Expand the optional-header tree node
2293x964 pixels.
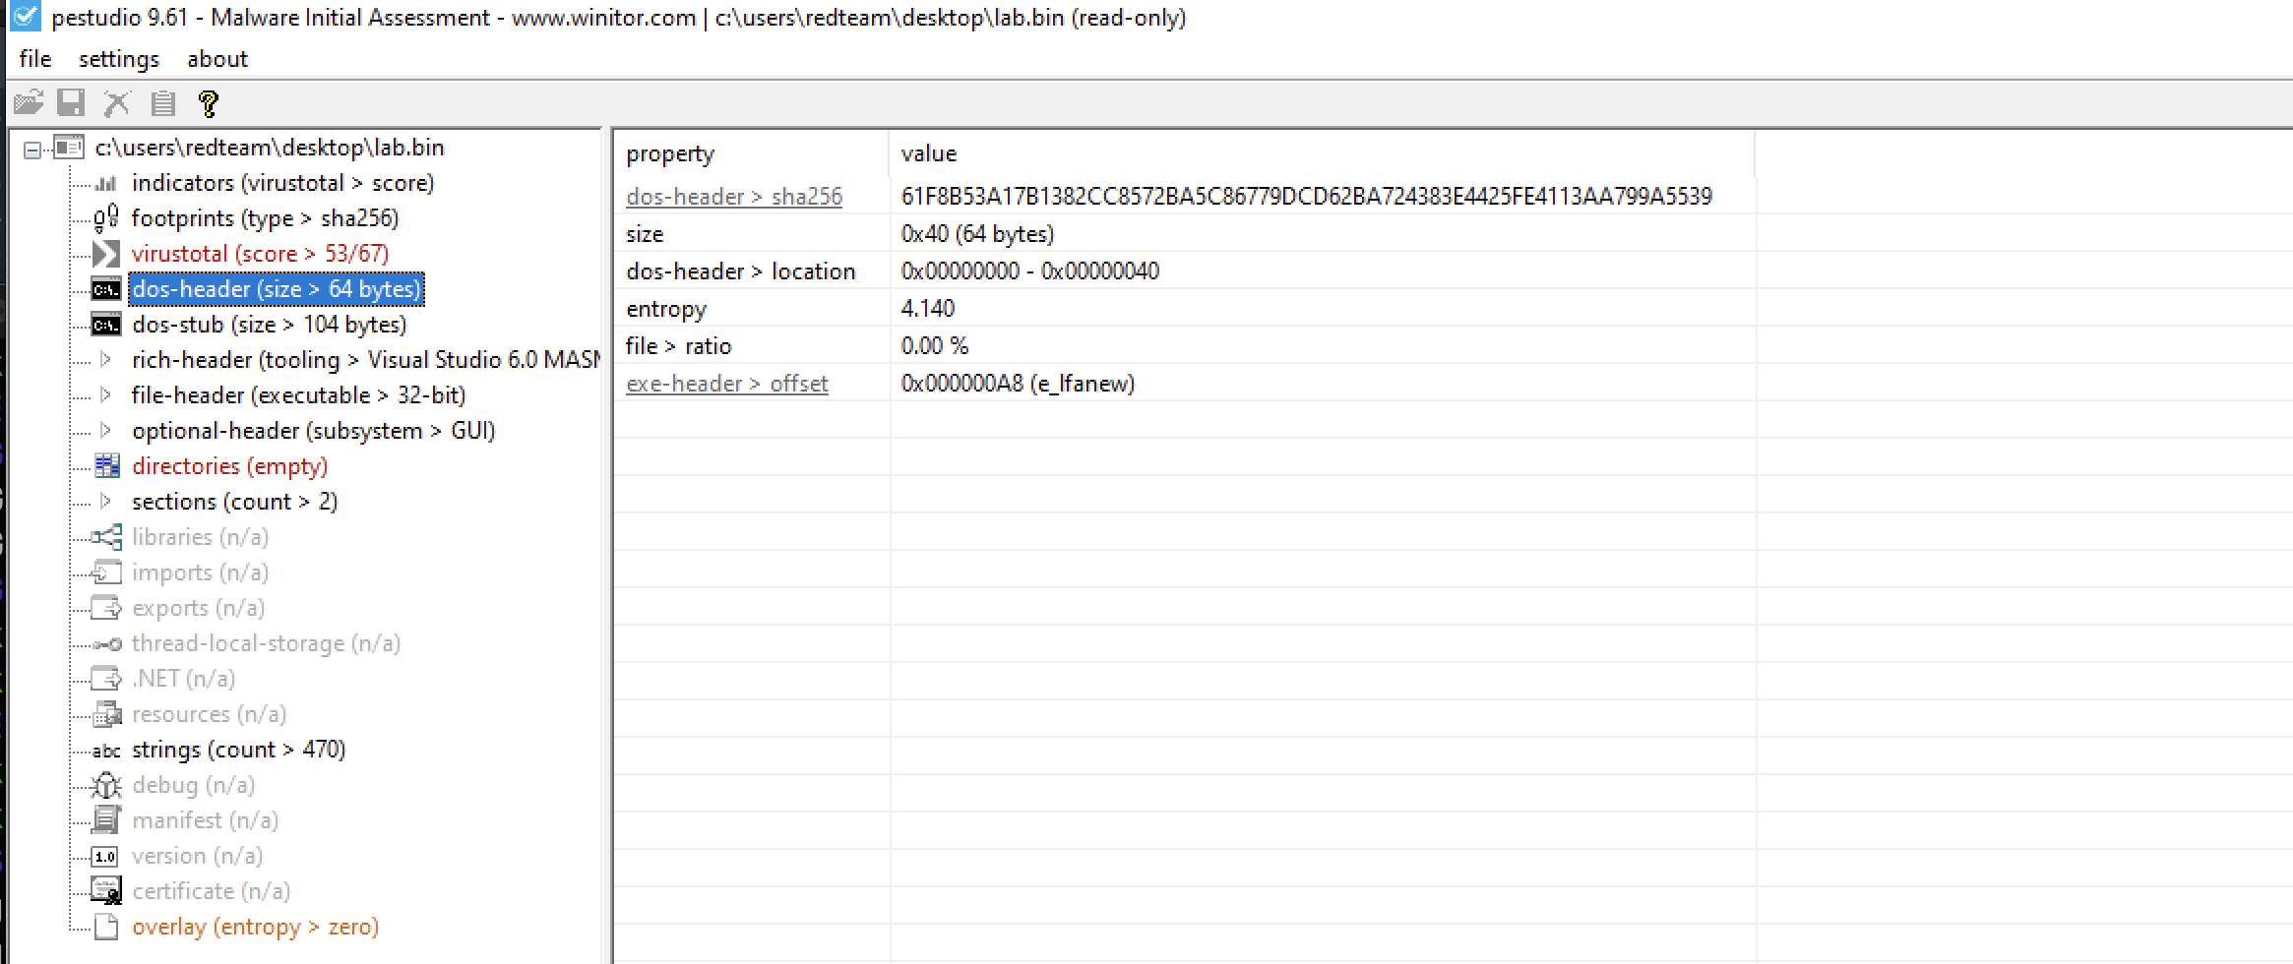[x=106, y=431]
